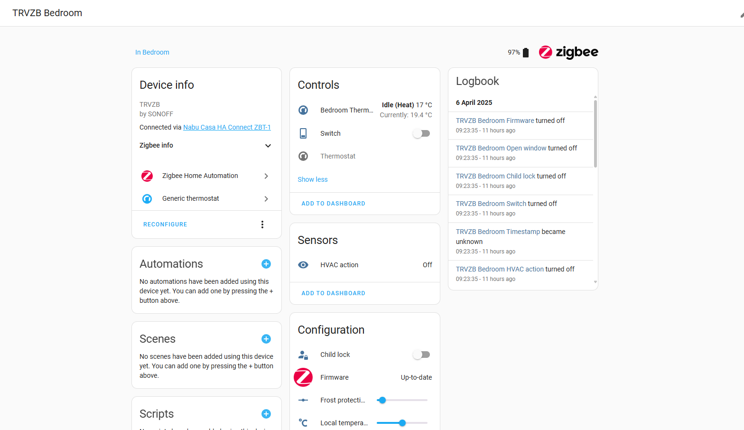The image size is (744, 430).
Task: Expand the Zigbee info section
Action: tap(268, 146)
